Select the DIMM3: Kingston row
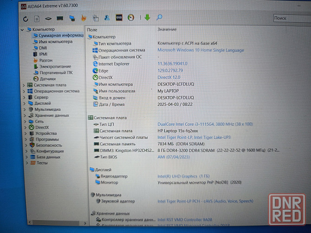This screenshot has width=311, height=233. point(187,150)
